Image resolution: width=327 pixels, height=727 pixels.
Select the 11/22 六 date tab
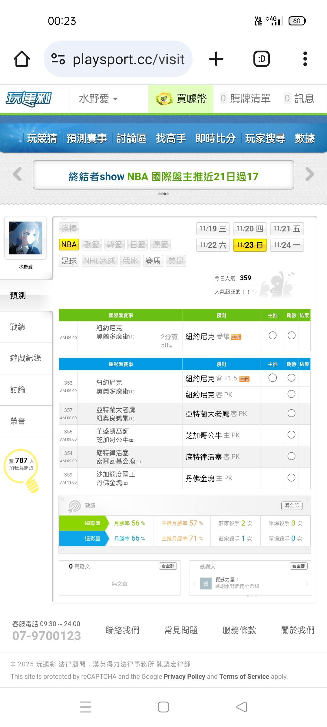tap(213, 245)
